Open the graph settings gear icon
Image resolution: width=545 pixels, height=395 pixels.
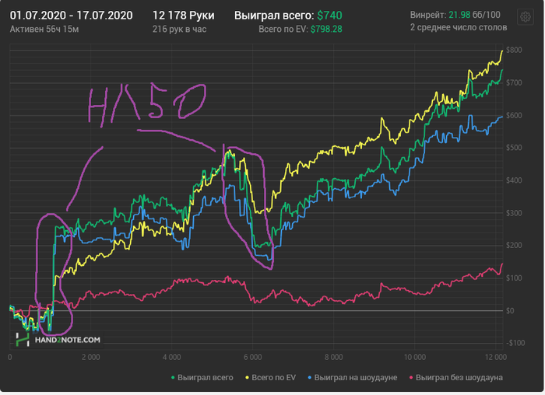[x=526, y=16]
